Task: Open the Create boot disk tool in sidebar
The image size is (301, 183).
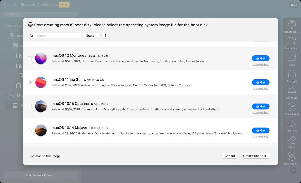Action: point(292,27)
